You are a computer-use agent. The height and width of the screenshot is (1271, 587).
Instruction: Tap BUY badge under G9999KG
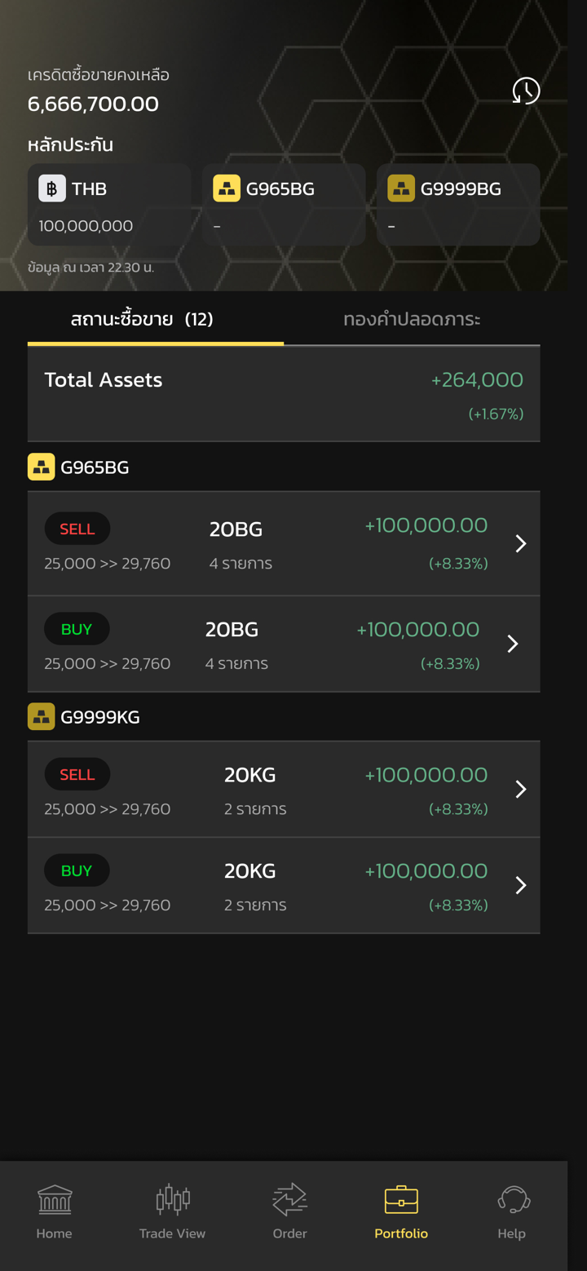77,870
